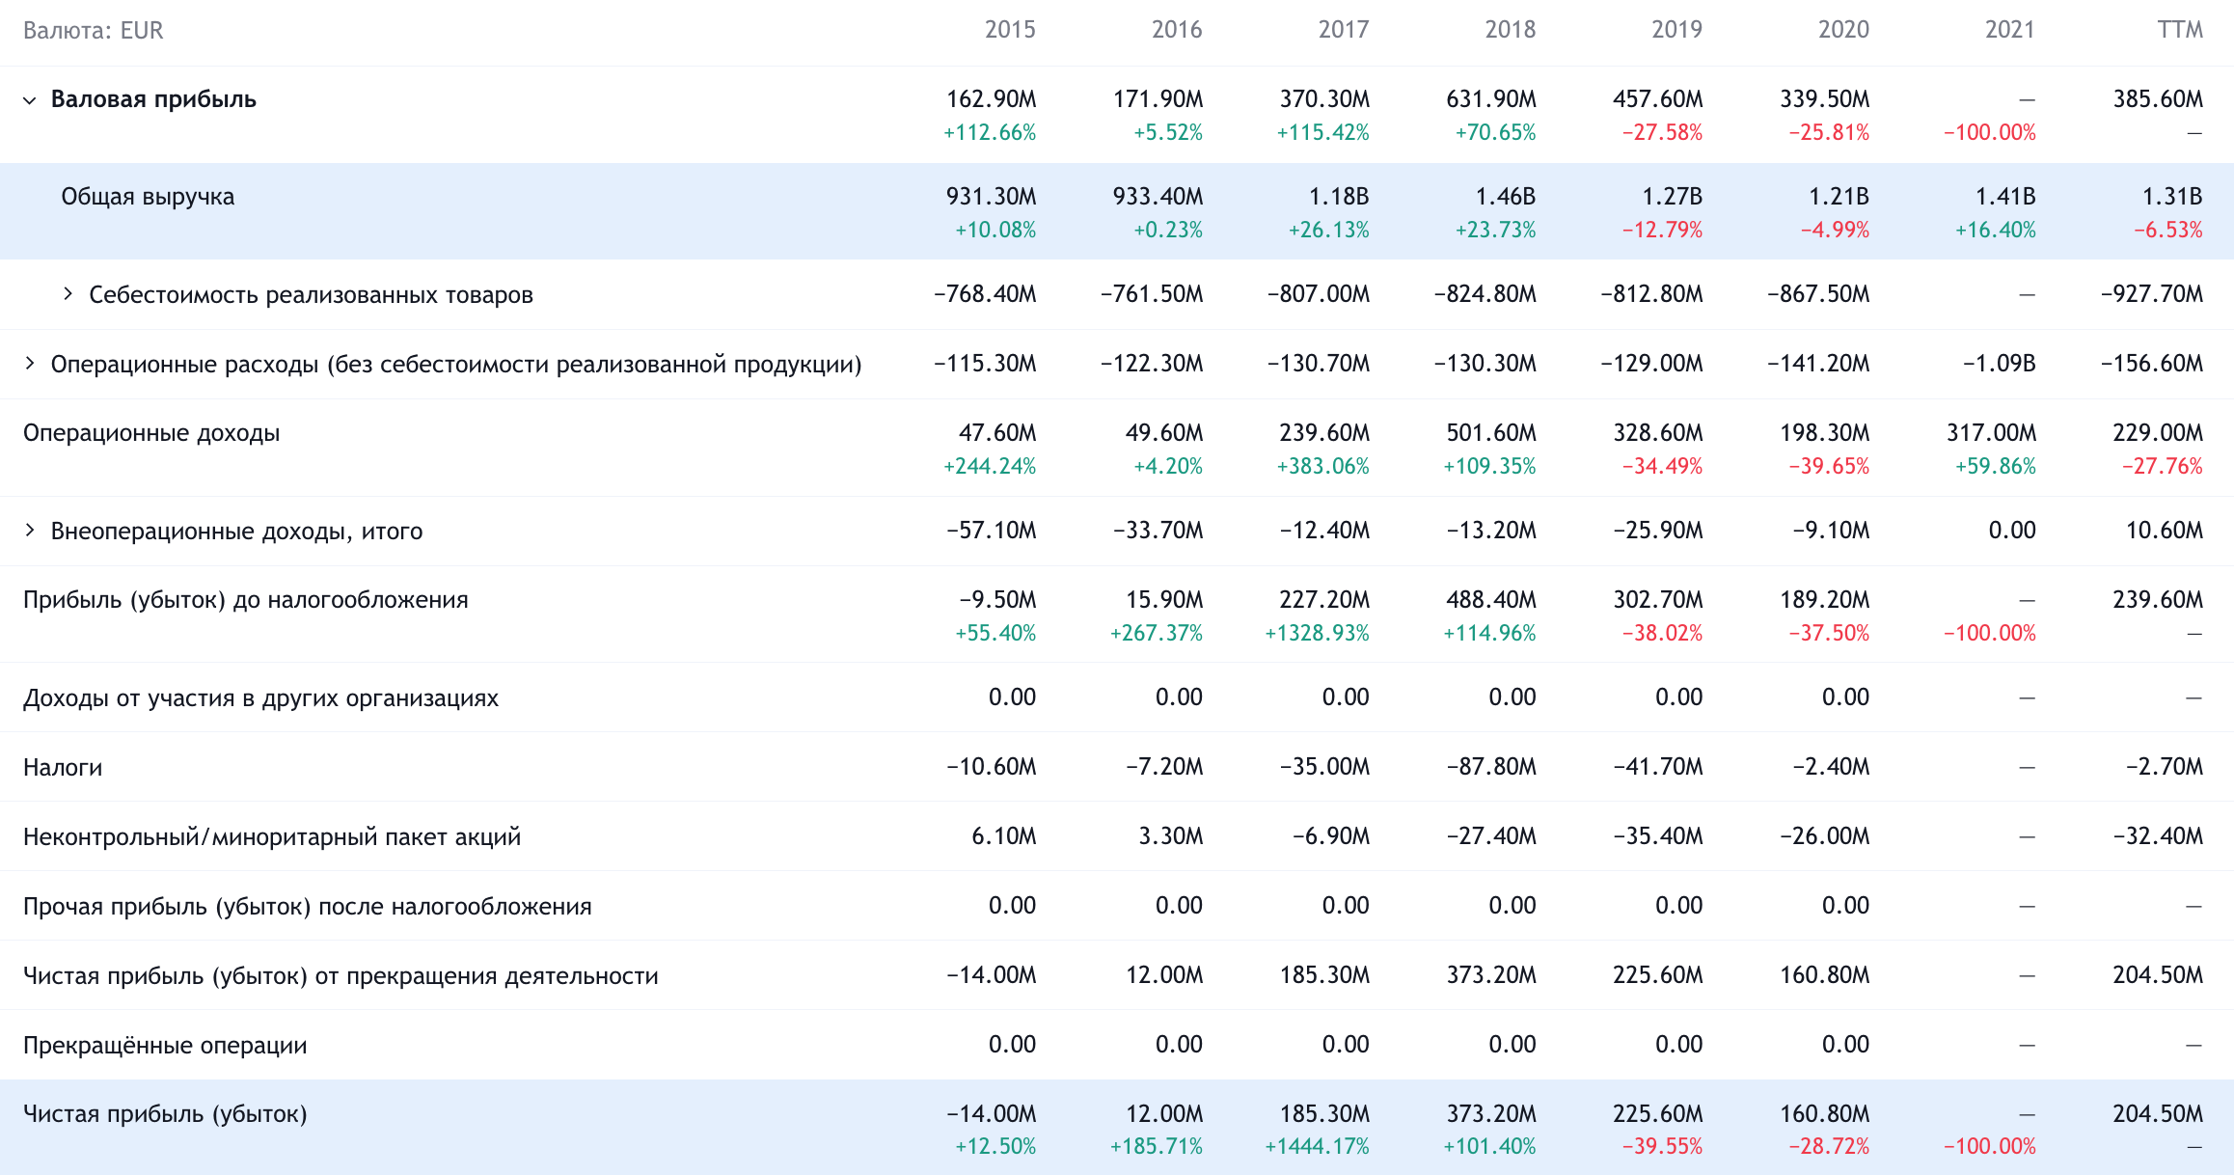Select the Общая выручка row label
Viewport: 2234px width, 1175px height.
coord(148,197)
